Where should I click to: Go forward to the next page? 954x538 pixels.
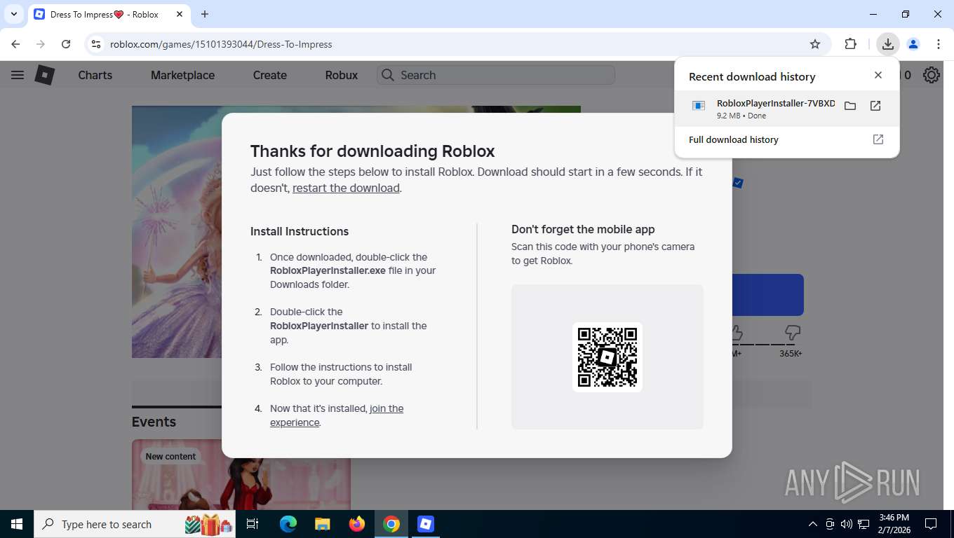pos(41,44)
